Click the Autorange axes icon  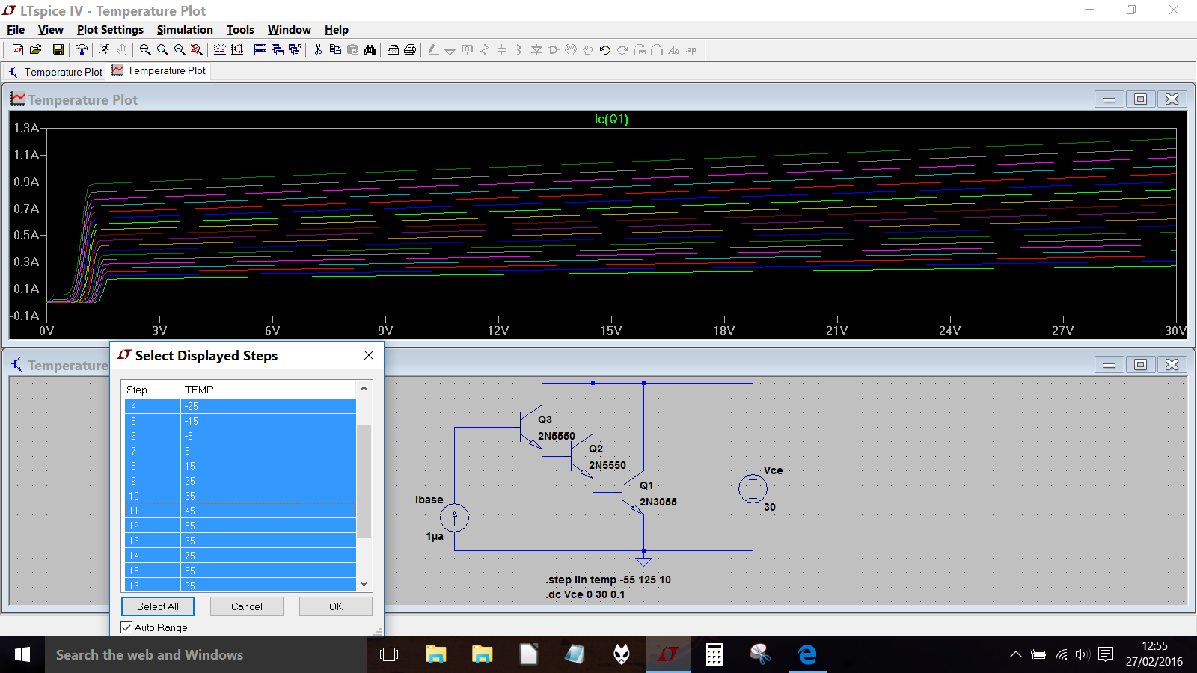coord(237,50)
